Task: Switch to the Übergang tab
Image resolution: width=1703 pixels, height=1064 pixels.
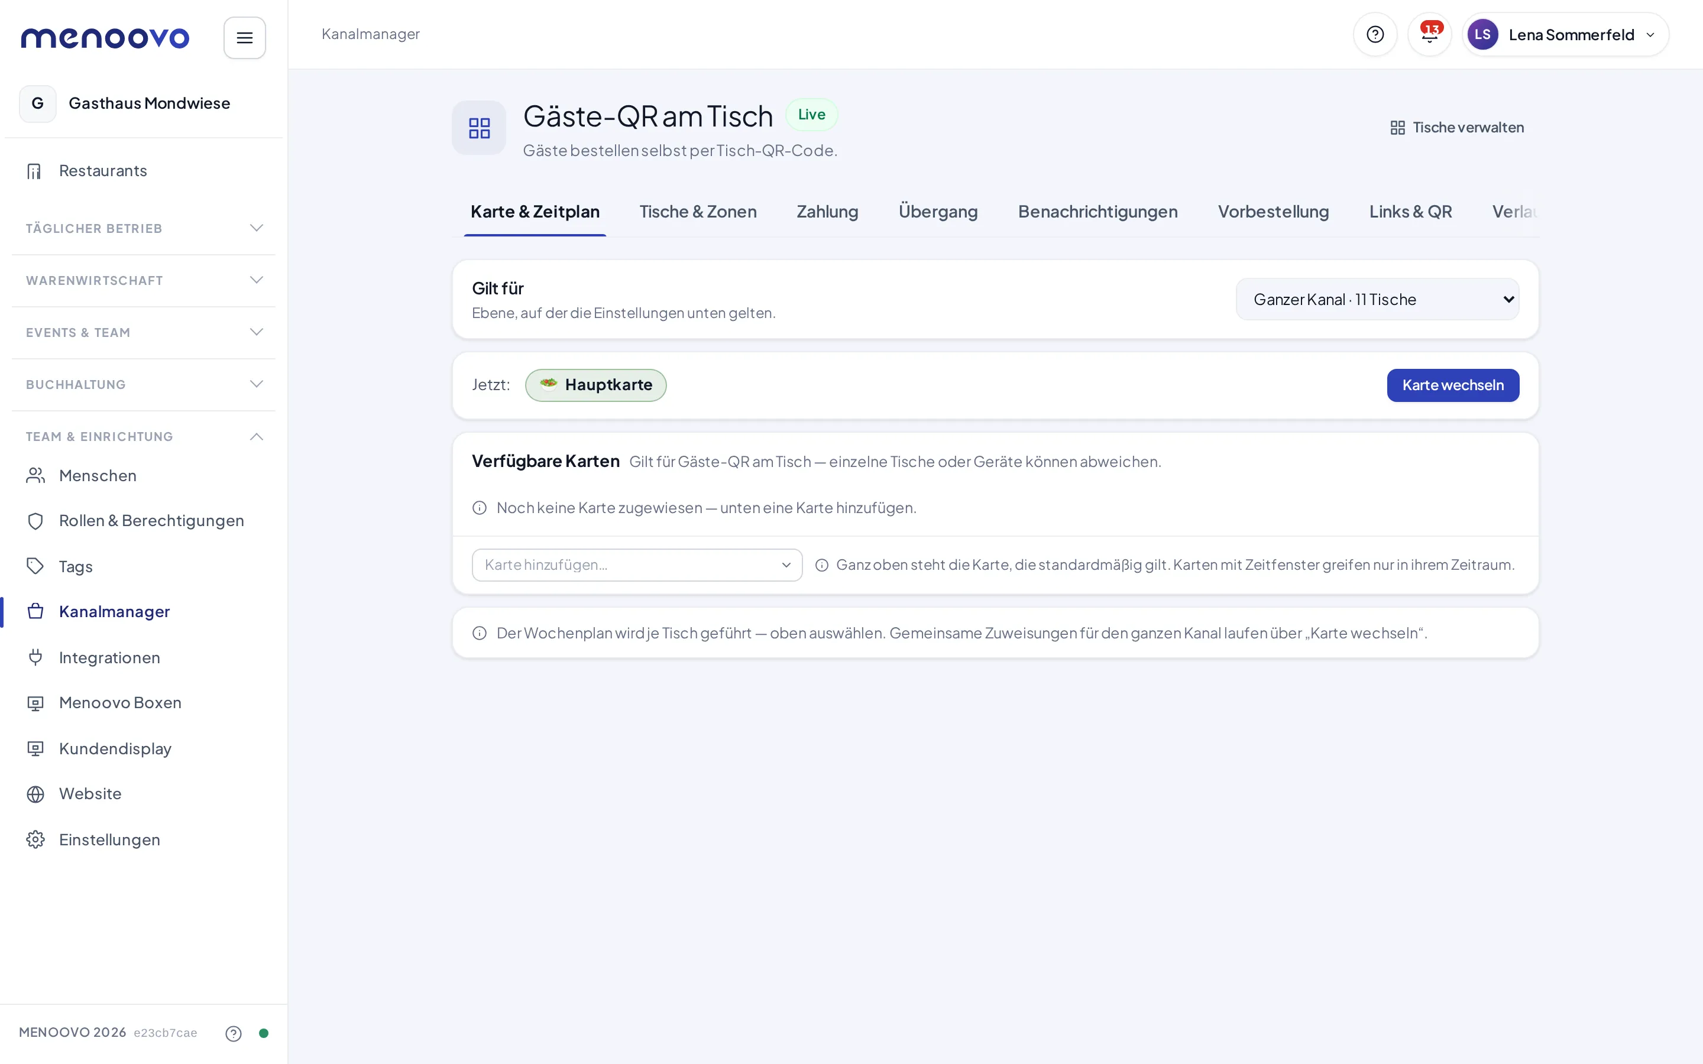Action: pos(938,212)
